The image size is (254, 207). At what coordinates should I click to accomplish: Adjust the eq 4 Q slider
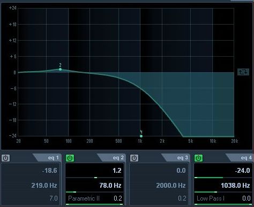pyautogui.click(x=223, y=204)
